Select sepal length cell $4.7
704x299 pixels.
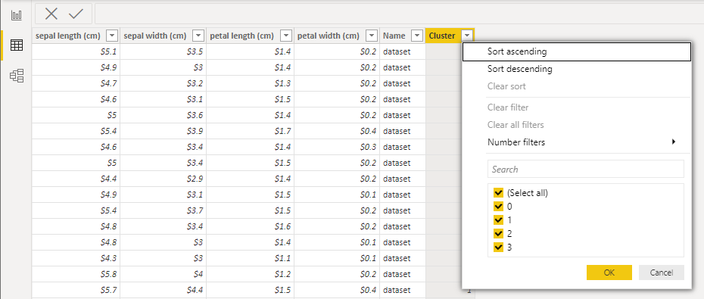(x=76, y=83)
